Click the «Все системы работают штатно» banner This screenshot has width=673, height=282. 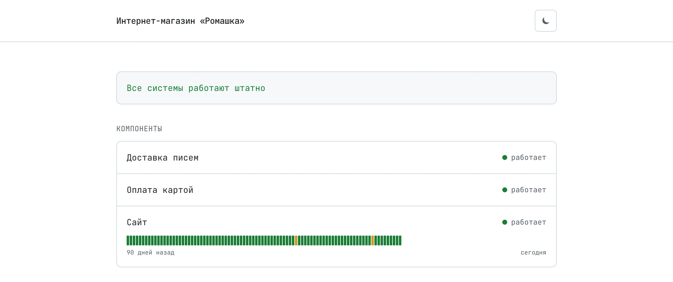coord(336,88)
